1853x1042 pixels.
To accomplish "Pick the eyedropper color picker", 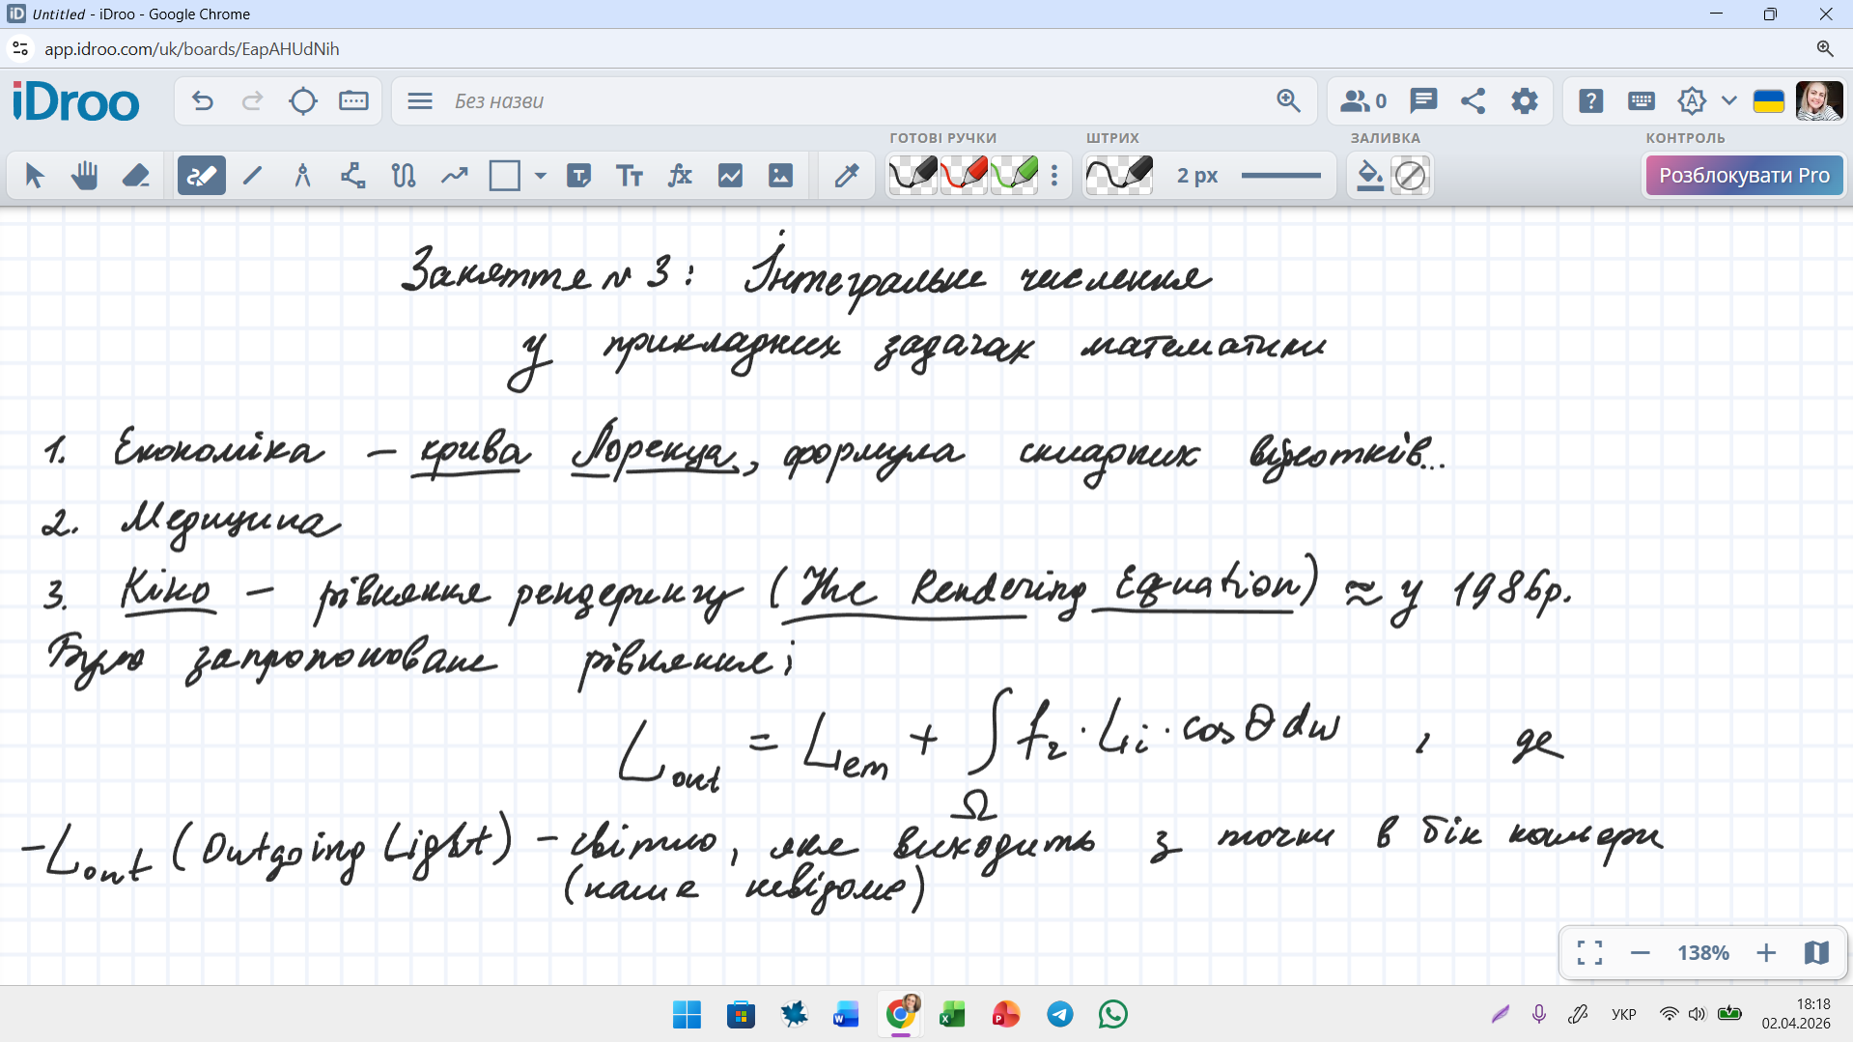I will 847,176.
